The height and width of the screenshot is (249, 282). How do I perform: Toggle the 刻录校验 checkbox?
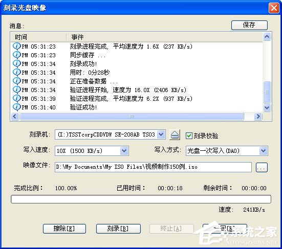point(189,135)
